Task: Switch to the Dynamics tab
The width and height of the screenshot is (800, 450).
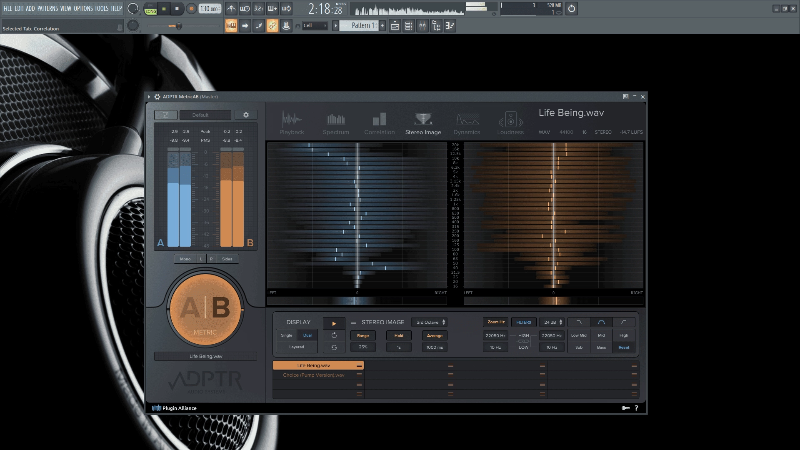Action: tap(467, 123)
